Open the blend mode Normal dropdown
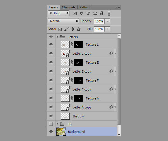Image resolution: width=168 pixels, height=141 pixels. [x=63, y=21]
